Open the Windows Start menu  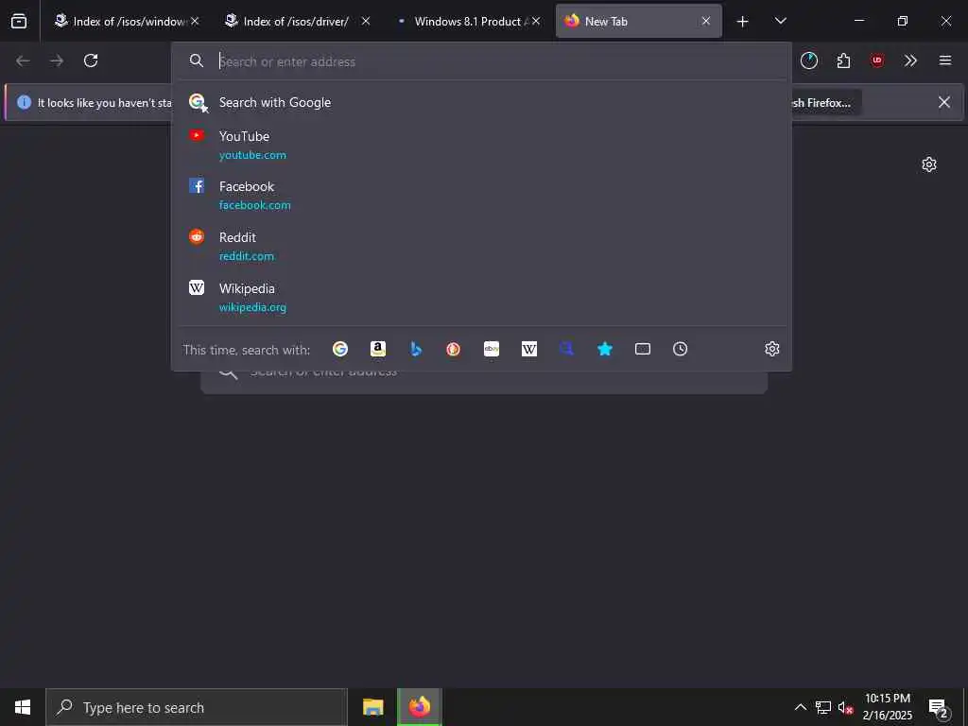point(23,707)
